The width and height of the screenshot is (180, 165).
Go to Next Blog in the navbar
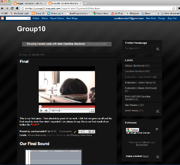(72, 18)
